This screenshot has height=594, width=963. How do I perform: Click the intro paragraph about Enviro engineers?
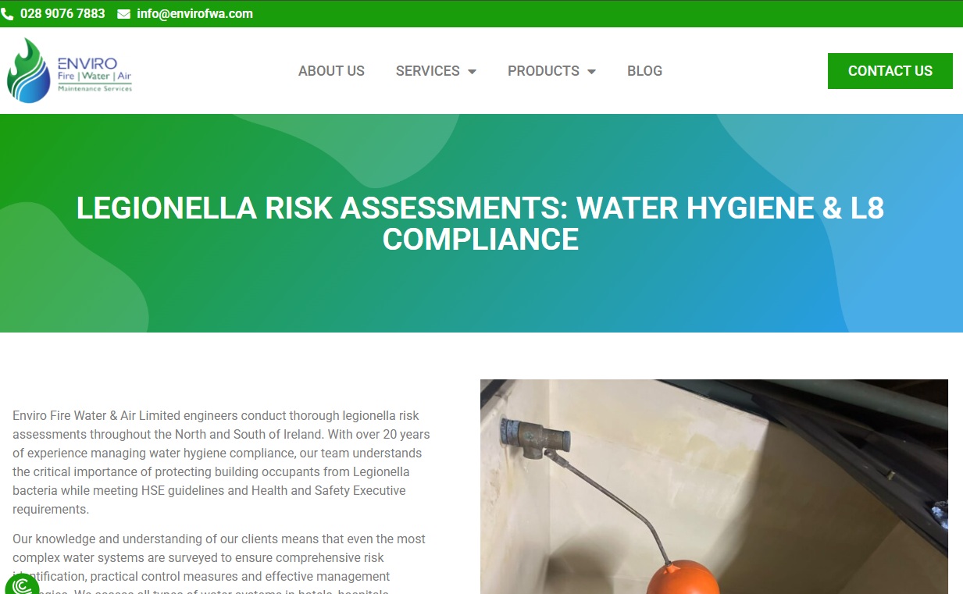[x=222, y=462]
